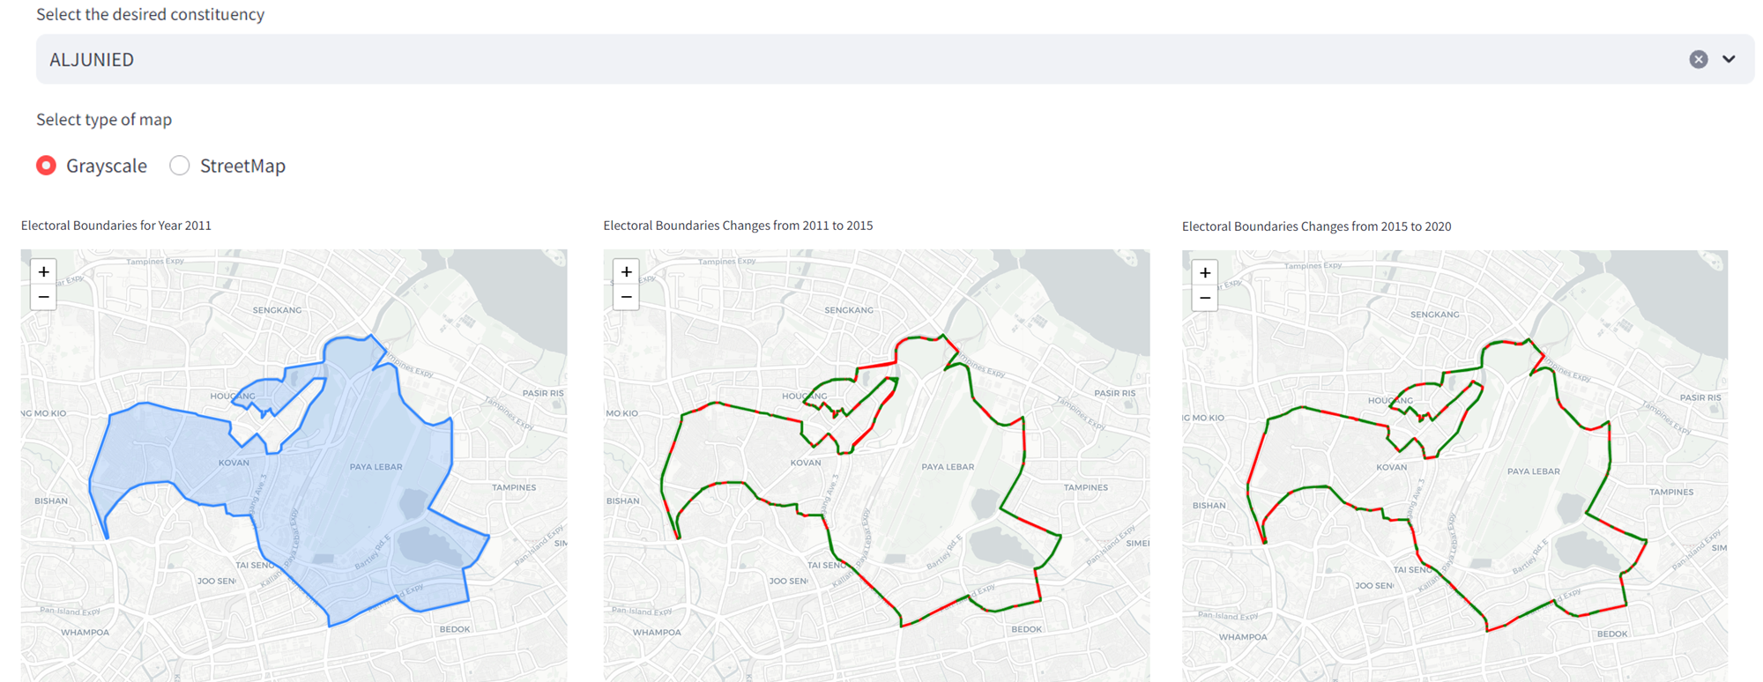Click the WHAMPOA label on middle map
The height and width of the screenshot is (682, 1763).
click(x=657, y=632)
